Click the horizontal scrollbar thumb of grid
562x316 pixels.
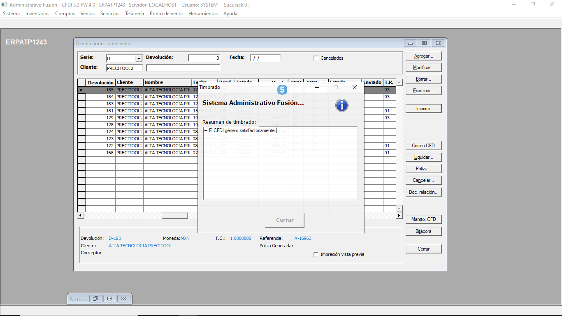[x=175, y=216]
